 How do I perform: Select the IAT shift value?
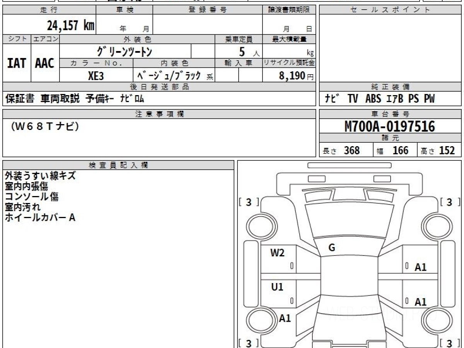(17, 63)
